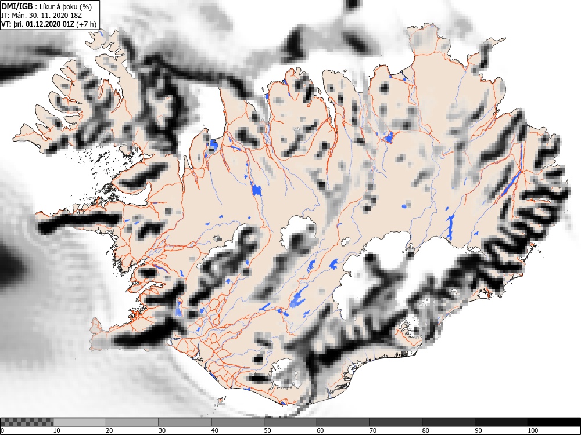The height and width of the screenshot is (435, 581).
Task: Click the legend label '0'
Action: pos(2,430)
